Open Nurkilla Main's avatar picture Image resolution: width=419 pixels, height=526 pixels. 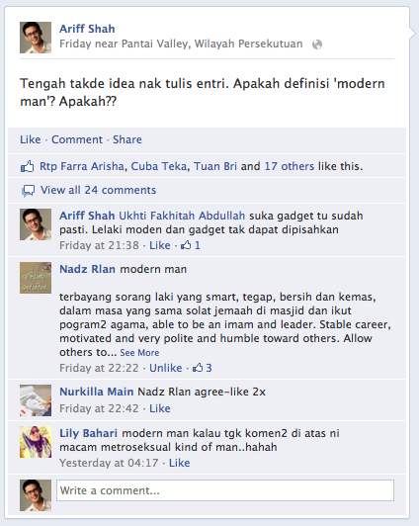tap(36, 400)
